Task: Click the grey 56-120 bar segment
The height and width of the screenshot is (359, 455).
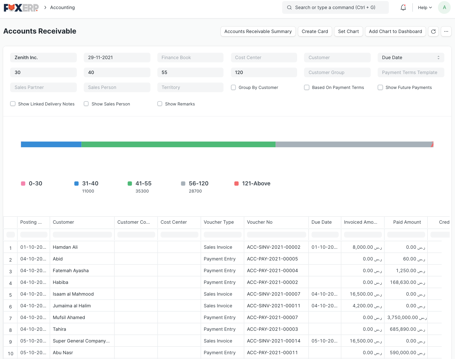Action: tap(353, 144)
